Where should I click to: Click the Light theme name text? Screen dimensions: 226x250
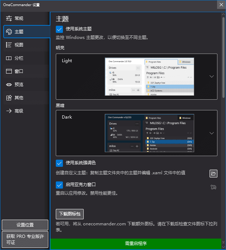click(x=67, y=61)
